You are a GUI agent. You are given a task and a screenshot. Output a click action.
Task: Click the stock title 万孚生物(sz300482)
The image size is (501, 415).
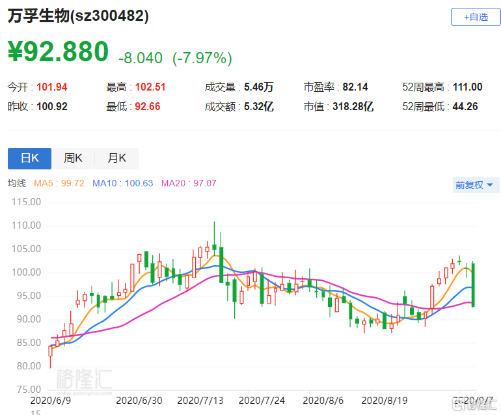tap(78, 16)
